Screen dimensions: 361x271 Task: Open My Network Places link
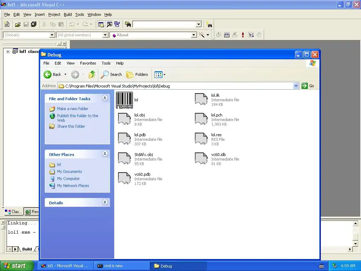point(73,186)
